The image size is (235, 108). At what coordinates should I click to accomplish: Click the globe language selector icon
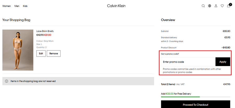coord(209,6)
